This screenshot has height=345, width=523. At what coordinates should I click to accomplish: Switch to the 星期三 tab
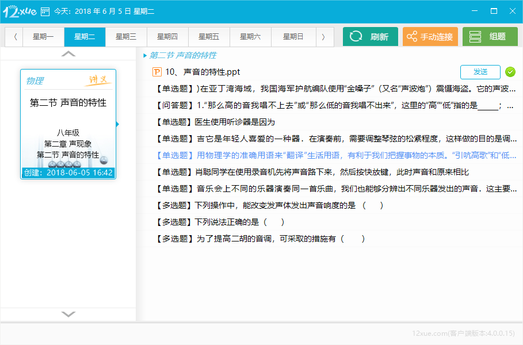pos(126,37)
